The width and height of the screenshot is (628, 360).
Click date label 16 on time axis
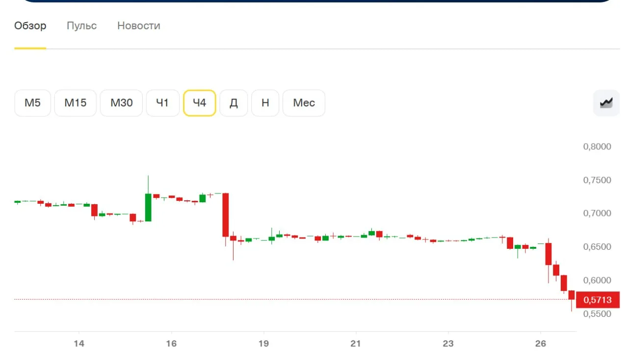171,343
